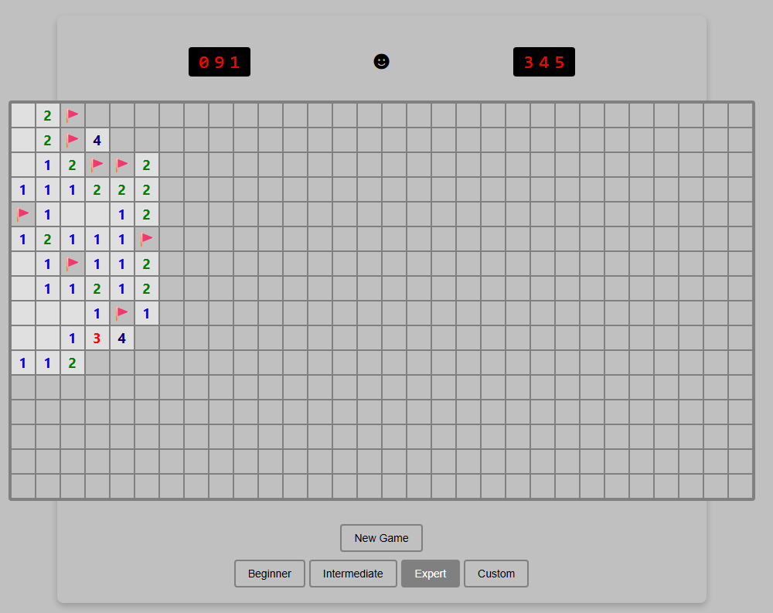Switch to Intermediate difficulty
The height and width of the screenshot is (613, 773).
tap(353, 574)
